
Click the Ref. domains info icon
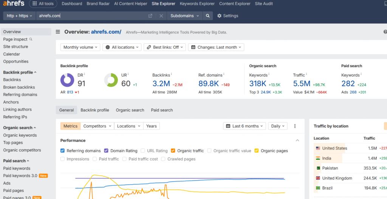click(224, 74)
